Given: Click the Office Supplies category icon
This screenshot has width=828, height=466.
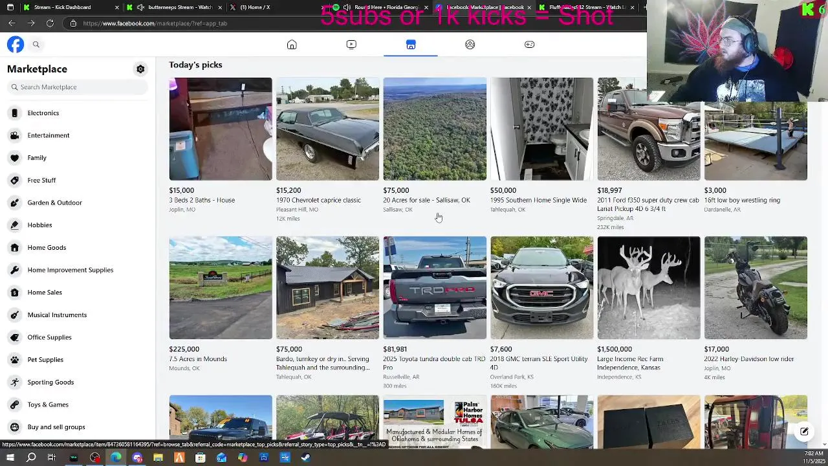Looking at the screenshot, I should click(14, 337).
